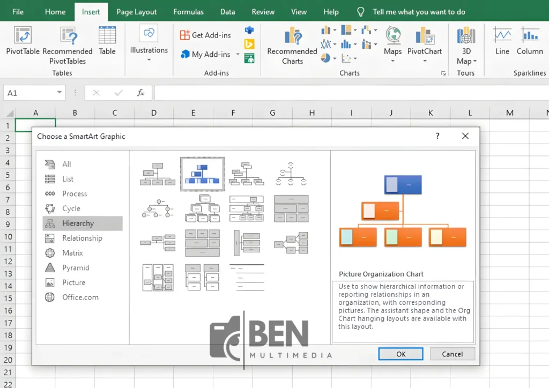Open Get Add-ins
Viewport: 549px width, 388px height.
pos(205,35)
